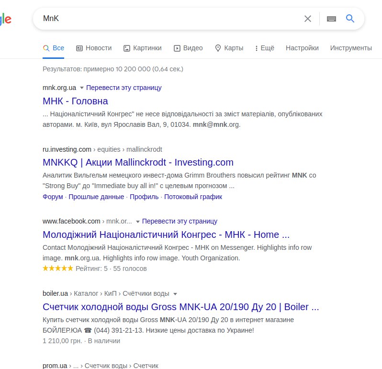Click the blue magnifier search icon

pos(350,18)
